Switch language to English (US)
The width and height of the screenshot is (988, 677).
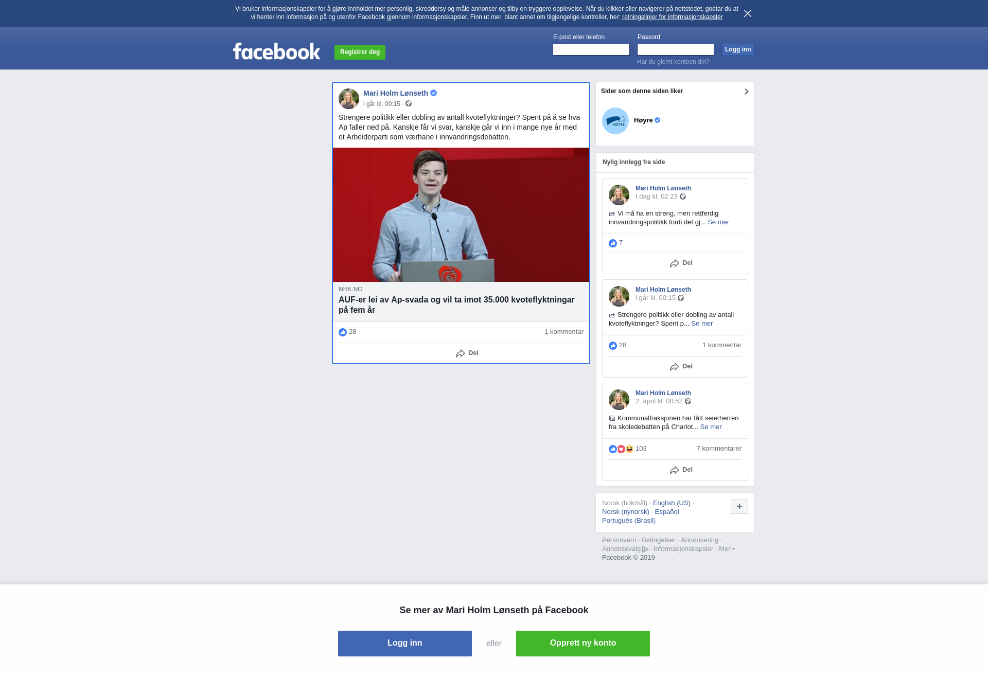(x=672, y=503)
